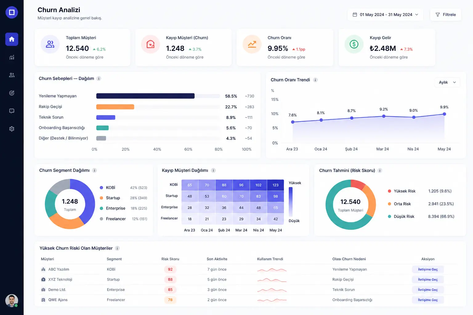Click İletişime Geç for QWE Ajans
This screenshot has height=315, width=473.
tap(428, 300)
